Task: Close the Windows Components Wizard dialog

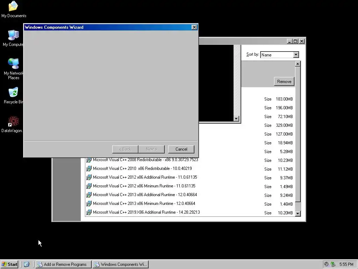Action: coord(194,27)
